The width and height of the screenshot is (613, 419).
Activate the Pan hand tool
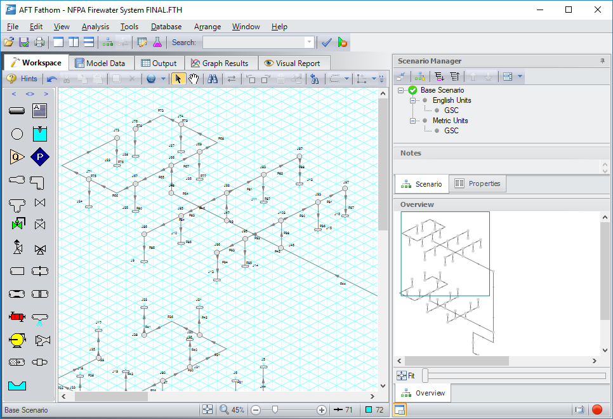tap(194, 79)
